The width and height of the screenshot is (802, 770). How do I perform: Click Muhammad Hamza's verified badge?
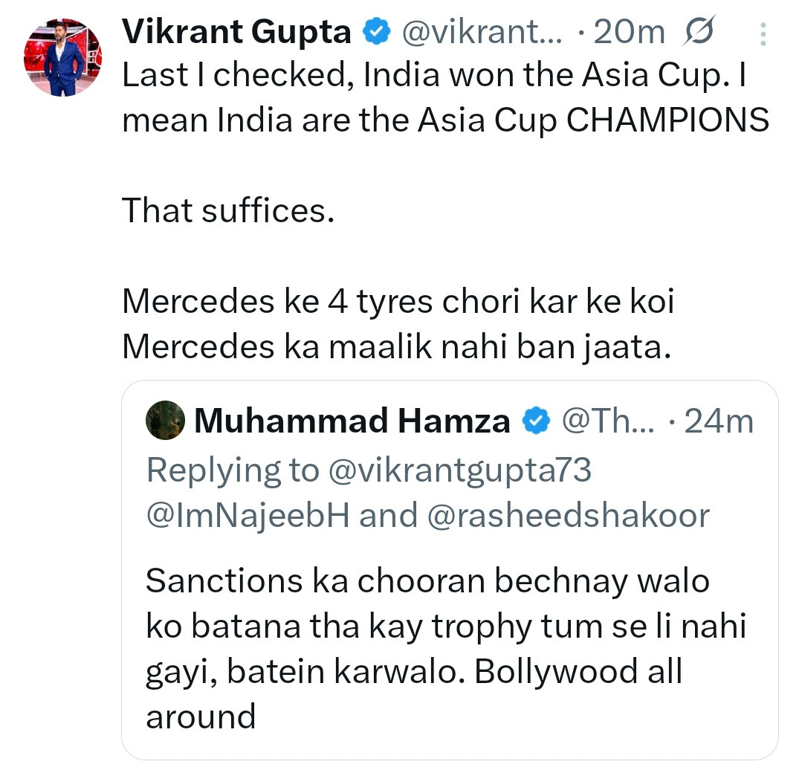(535, 421)
